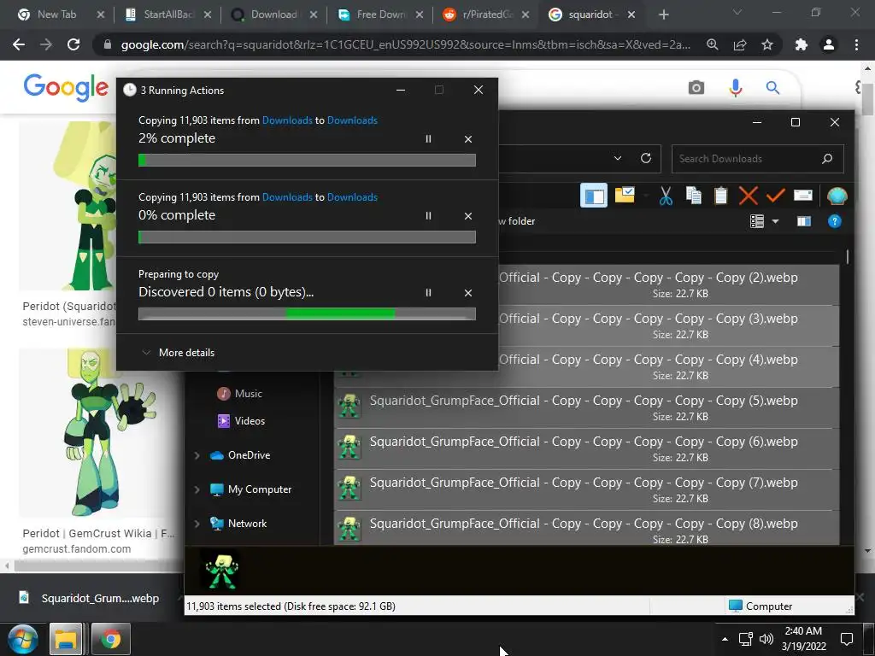
Task: Toggle the preview pane icon
Action: (803, 221)
